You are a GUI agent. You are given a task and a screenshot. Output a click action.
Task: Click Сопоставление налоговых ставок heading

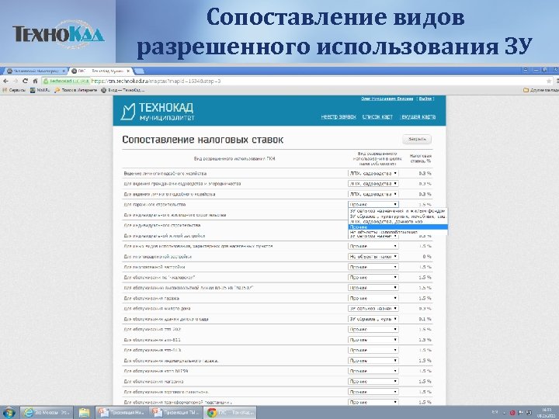coord(203,140)
